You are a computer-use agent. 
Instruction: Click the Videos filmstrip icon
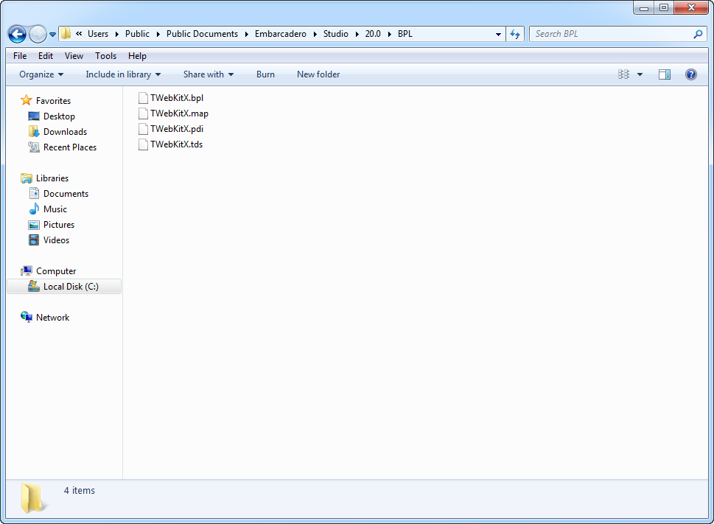pos(34,240)
